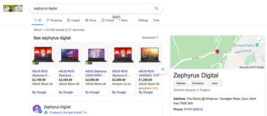267x116 pixels.
Task: Click the Zephyrus Digital knowledge panel title
Action: pyautogui.click(x=196, y=75)
